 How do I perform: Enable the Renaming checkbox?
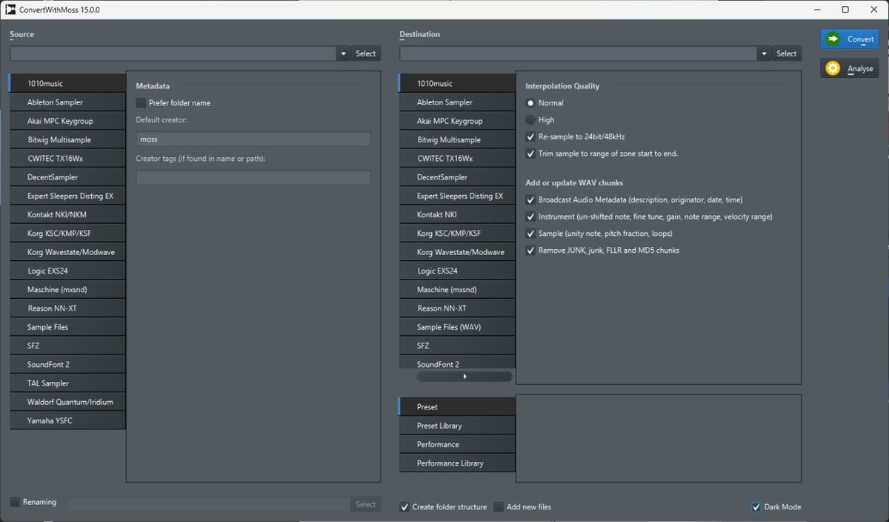(x=15, y=502)
